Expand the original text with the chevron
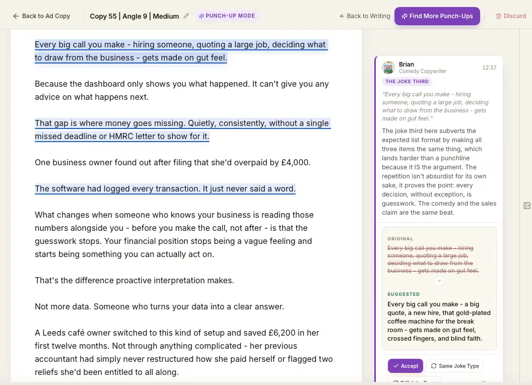The height and width of the screenshot is (385, 532). [x=439, y=280]
